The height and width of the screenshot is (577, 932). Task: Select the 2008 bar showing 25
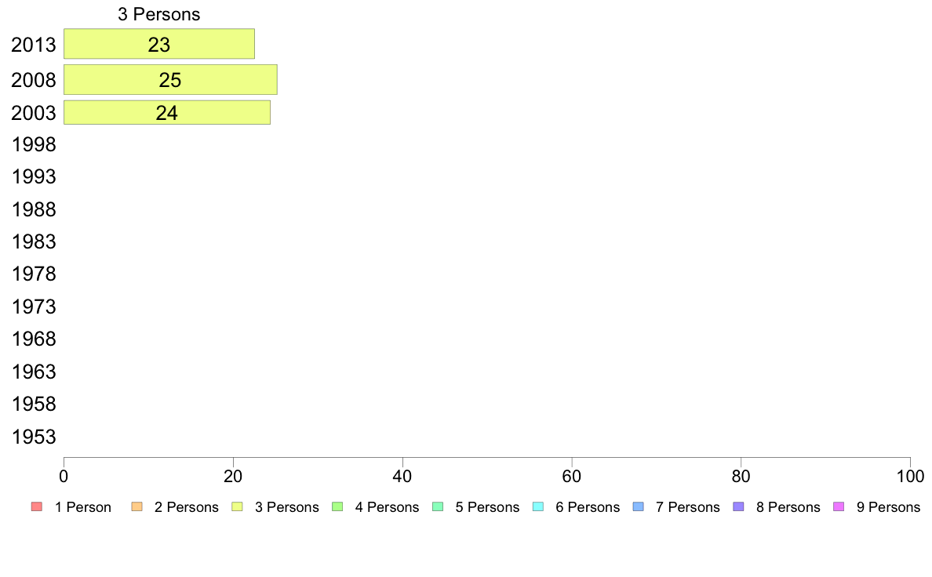tap(170, 80)
